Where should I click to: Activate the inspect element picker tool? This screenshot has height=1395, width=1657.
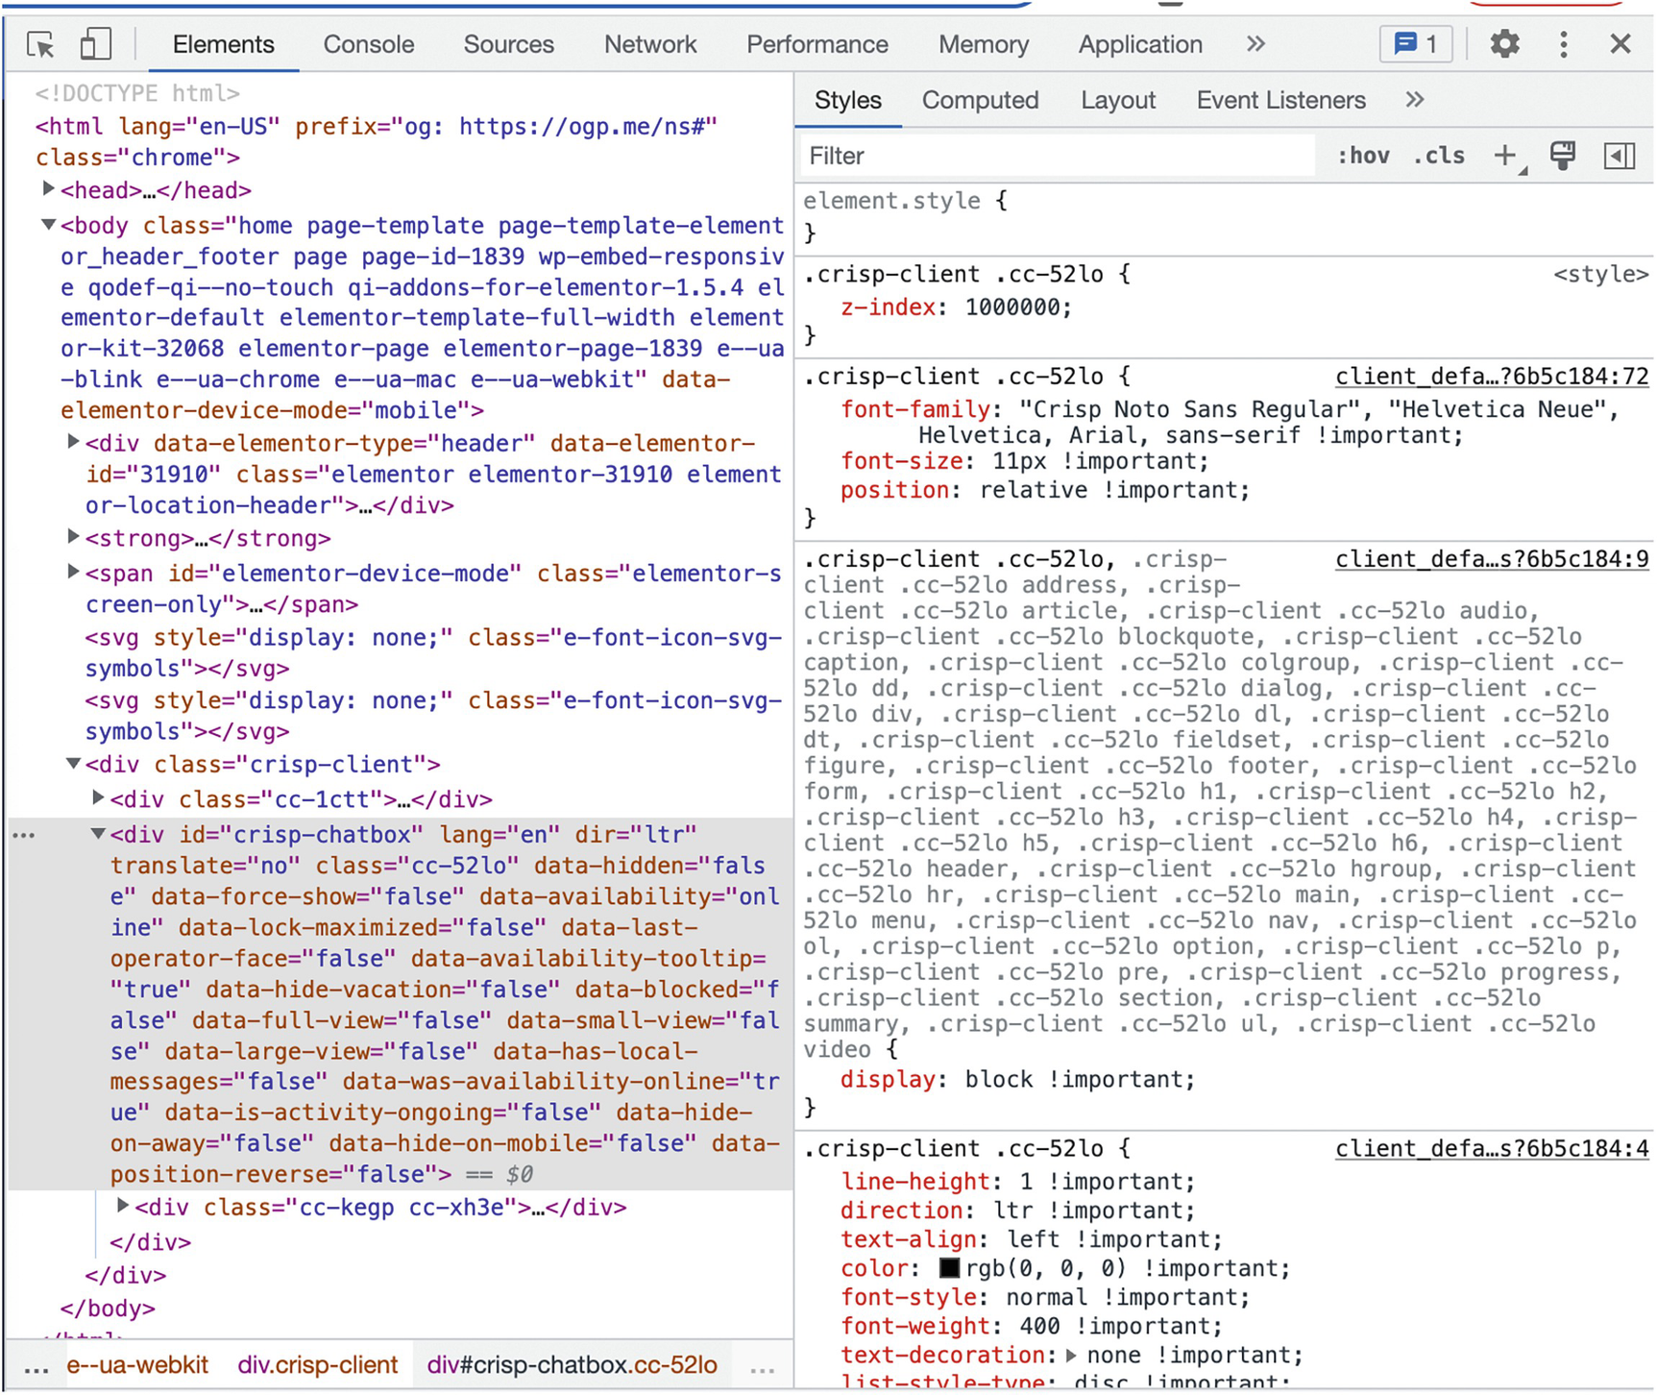point(40,44)
